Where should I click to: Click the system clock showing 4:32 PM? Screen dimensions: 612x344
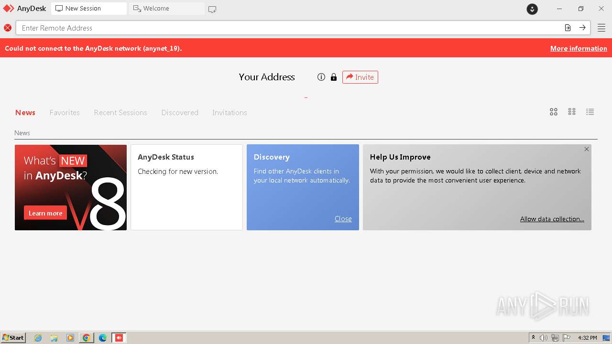[x=587, y=338]
